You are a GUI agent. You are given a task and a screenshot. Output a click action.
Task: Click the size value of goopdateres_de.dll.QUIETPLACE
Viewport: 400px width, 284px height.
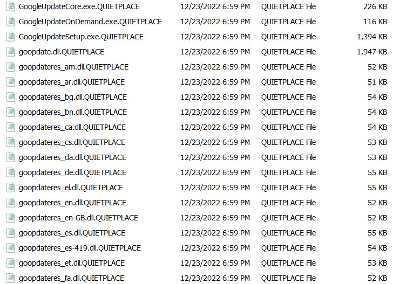(x=377, y=172)
